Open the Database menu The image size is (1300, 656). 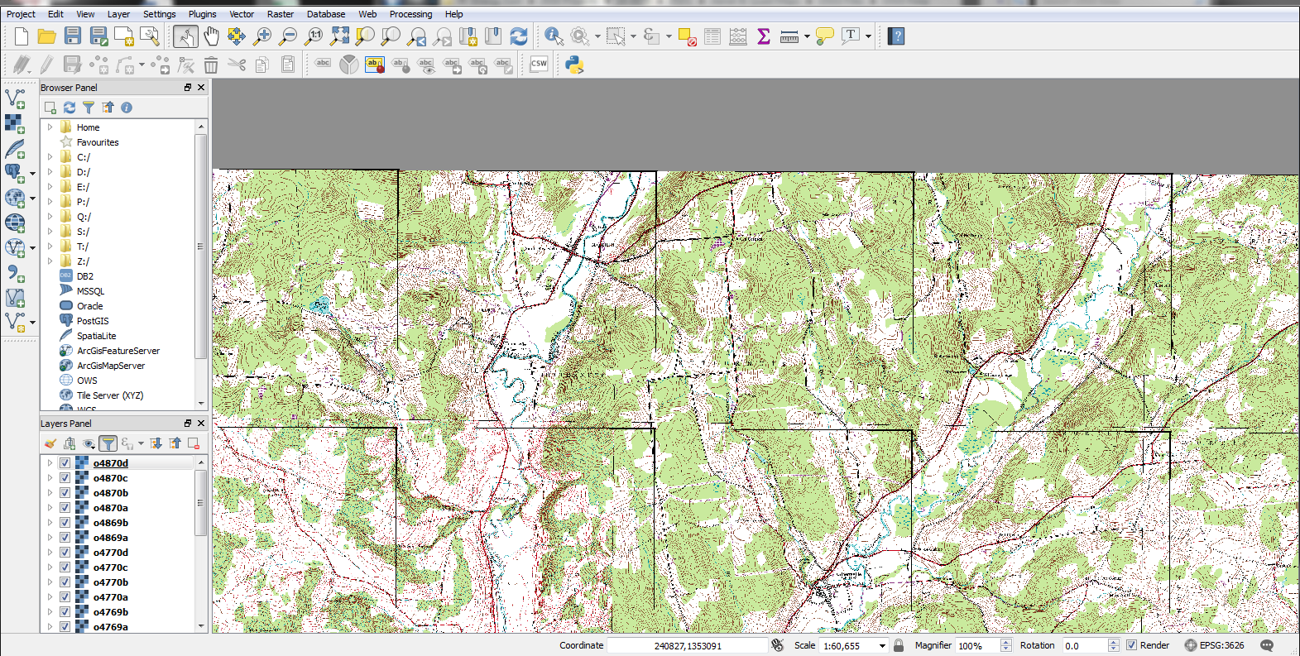coord(326,14)
